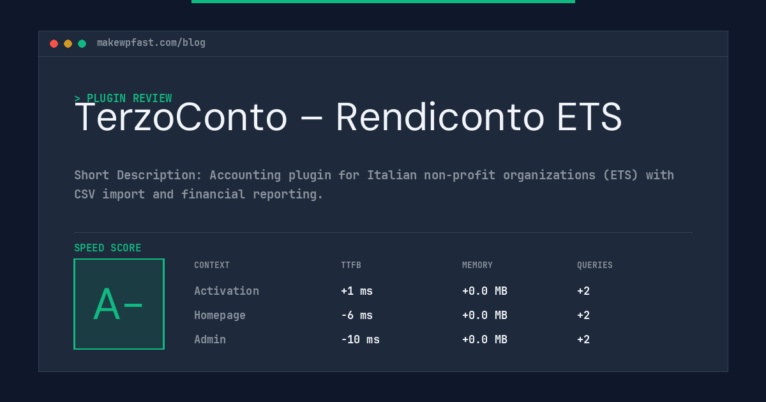Screen dimensions: 766x402
Task: Click the A- speed score badge
Action: (119, 304)
